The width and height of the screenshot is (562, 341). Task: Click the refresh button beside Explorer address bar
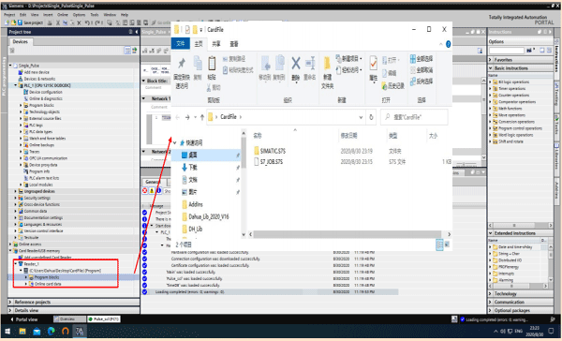[x=371, y=117]
